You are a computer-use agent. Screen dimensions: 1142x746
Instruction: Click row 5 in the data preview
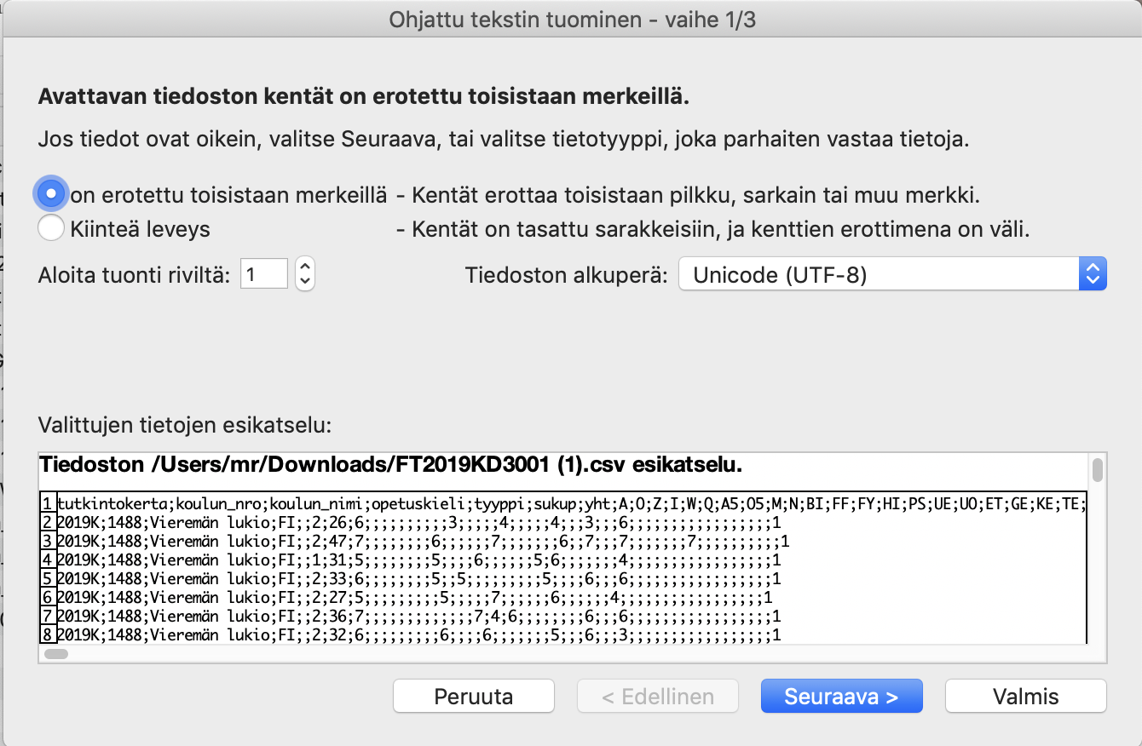click(x=418, y=579)
